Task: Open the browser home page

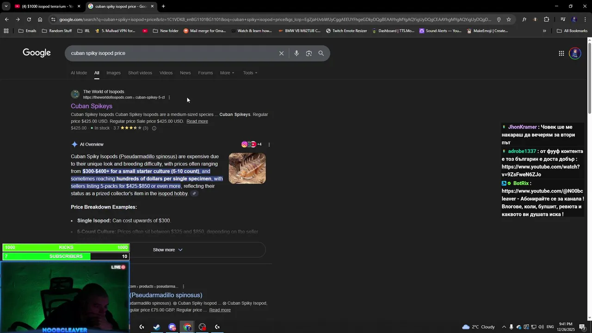Action: click(x=40, y=19)
